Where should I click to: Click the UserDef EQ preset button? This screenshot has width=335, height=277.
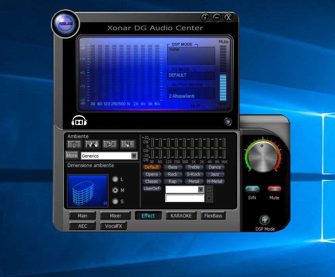pyautogui.click(x=152, y=189)
